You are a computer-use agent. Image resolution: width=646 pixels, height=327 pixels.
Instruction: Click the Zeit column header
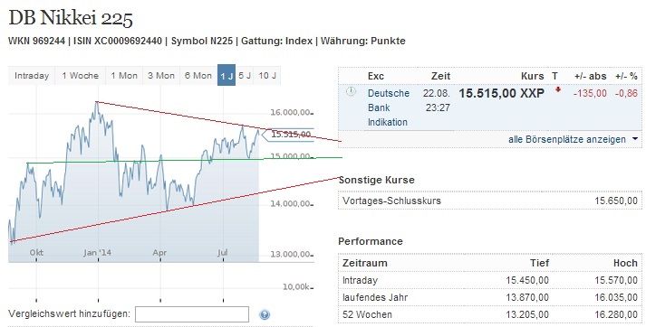point(440,76)
